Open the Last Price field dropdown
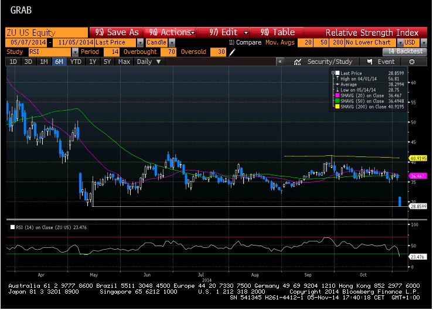The image size is (433, 310). pos(140,43)
